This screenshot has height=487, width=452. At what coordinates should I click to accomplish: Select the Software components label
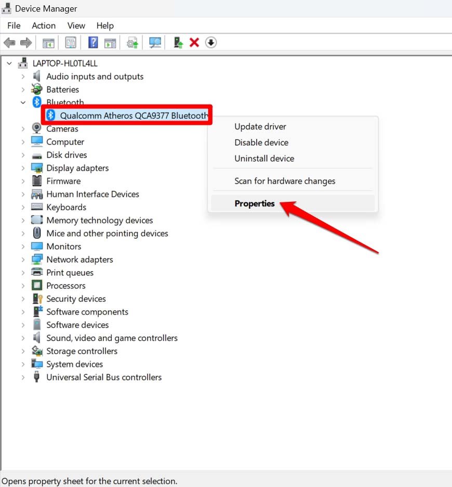coord(87,312)
